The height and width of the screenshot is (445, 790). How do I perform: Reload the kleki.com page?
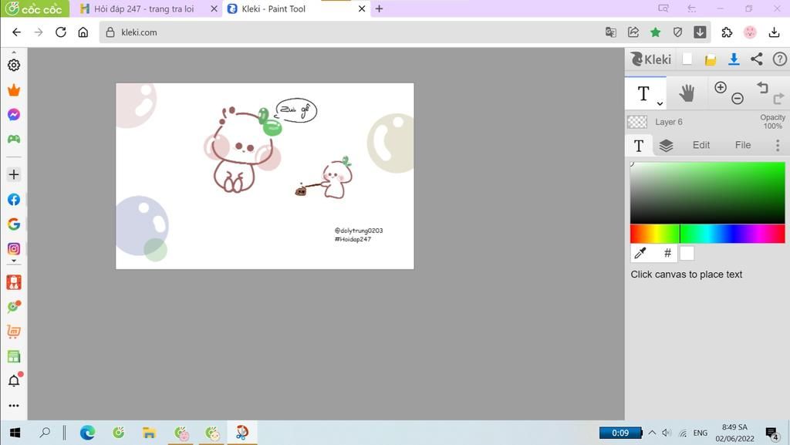pos(60,32)
